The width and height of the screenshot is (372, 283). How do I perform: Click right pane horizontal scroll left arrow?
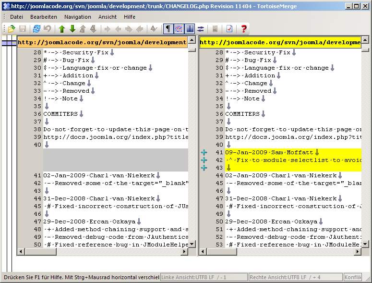[203, 251]
